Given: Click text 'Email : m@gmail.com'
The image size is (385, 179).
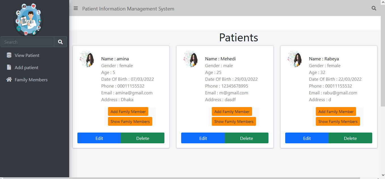Looking at the screenshot, I should [227, 93].
